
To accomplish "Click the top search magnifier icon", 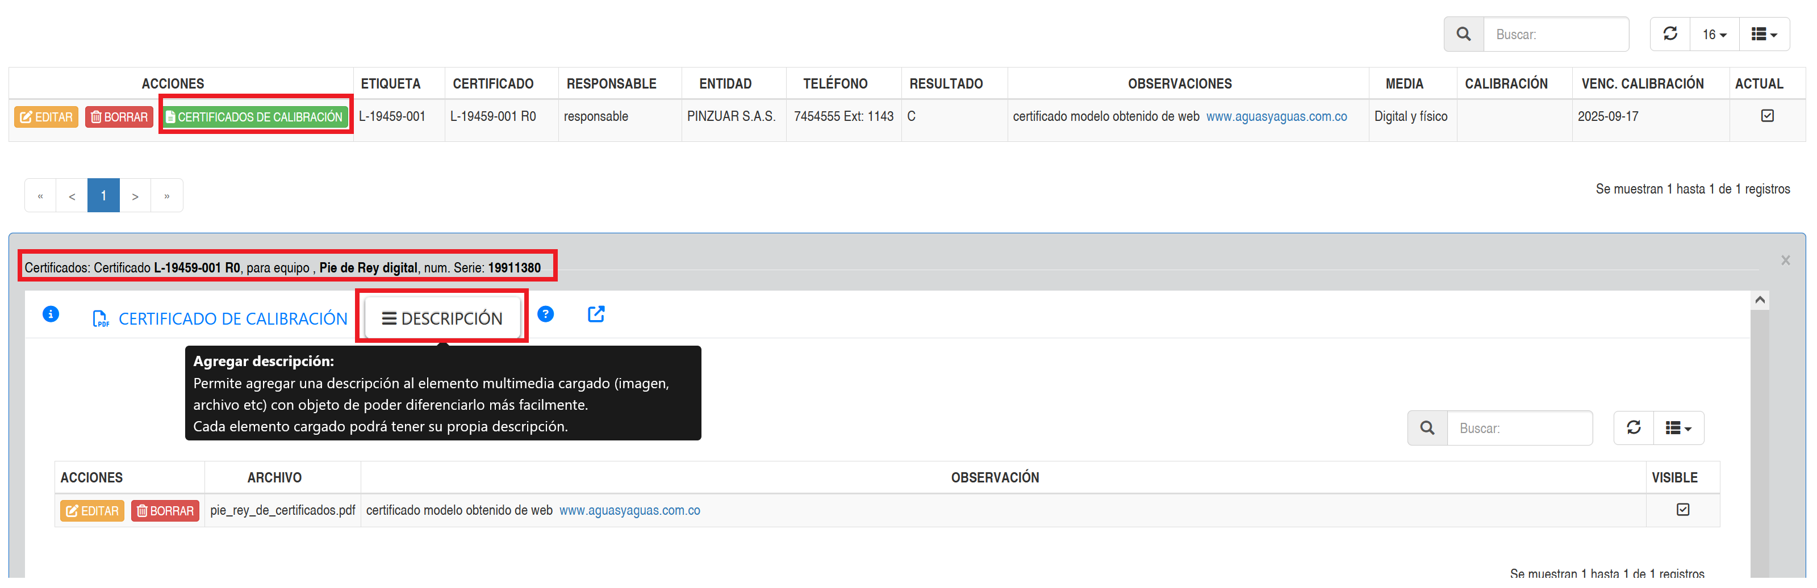I will tap(1463, 34).
